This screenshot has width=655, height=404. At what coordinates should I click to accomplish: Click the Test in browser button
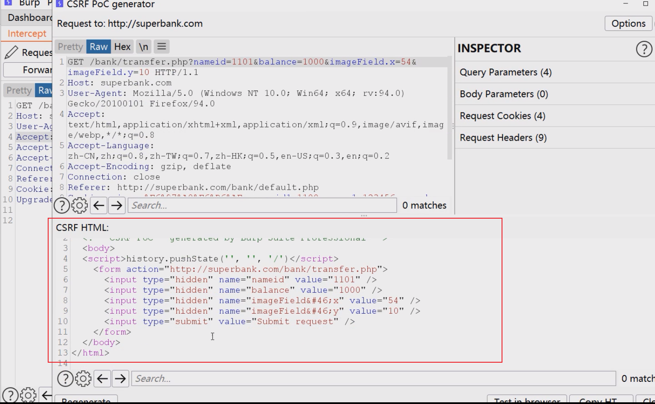pyautogui.click(x=527, y=400)
